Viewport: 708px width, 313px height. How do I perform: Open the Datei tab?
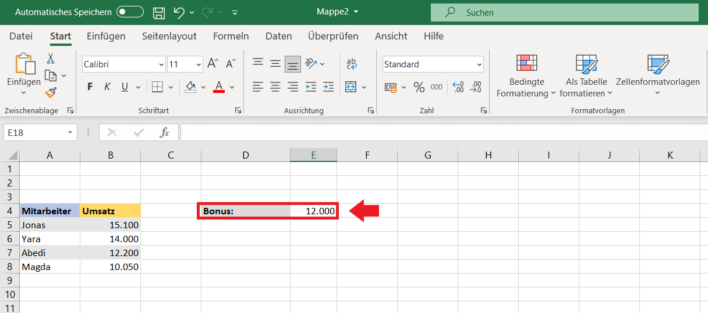click(21, 36)
